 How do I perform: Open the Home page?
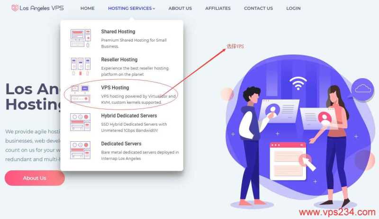pos(88,8)
